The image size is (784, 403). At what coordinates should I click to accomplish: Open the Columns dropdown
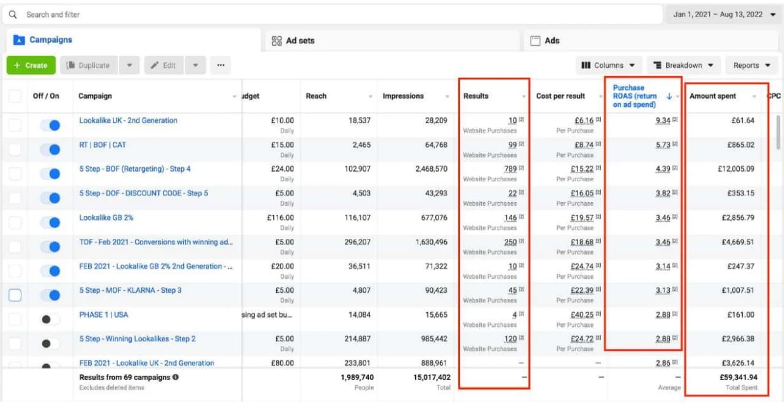click(607, 65)
